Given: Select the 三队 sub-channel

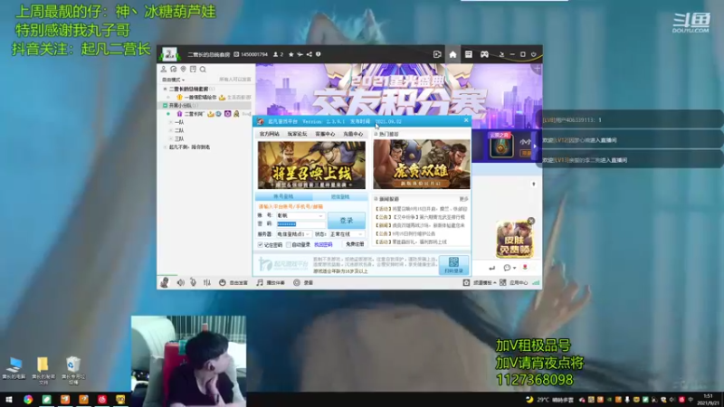Looking at the screenshot, I should point(179,138).
